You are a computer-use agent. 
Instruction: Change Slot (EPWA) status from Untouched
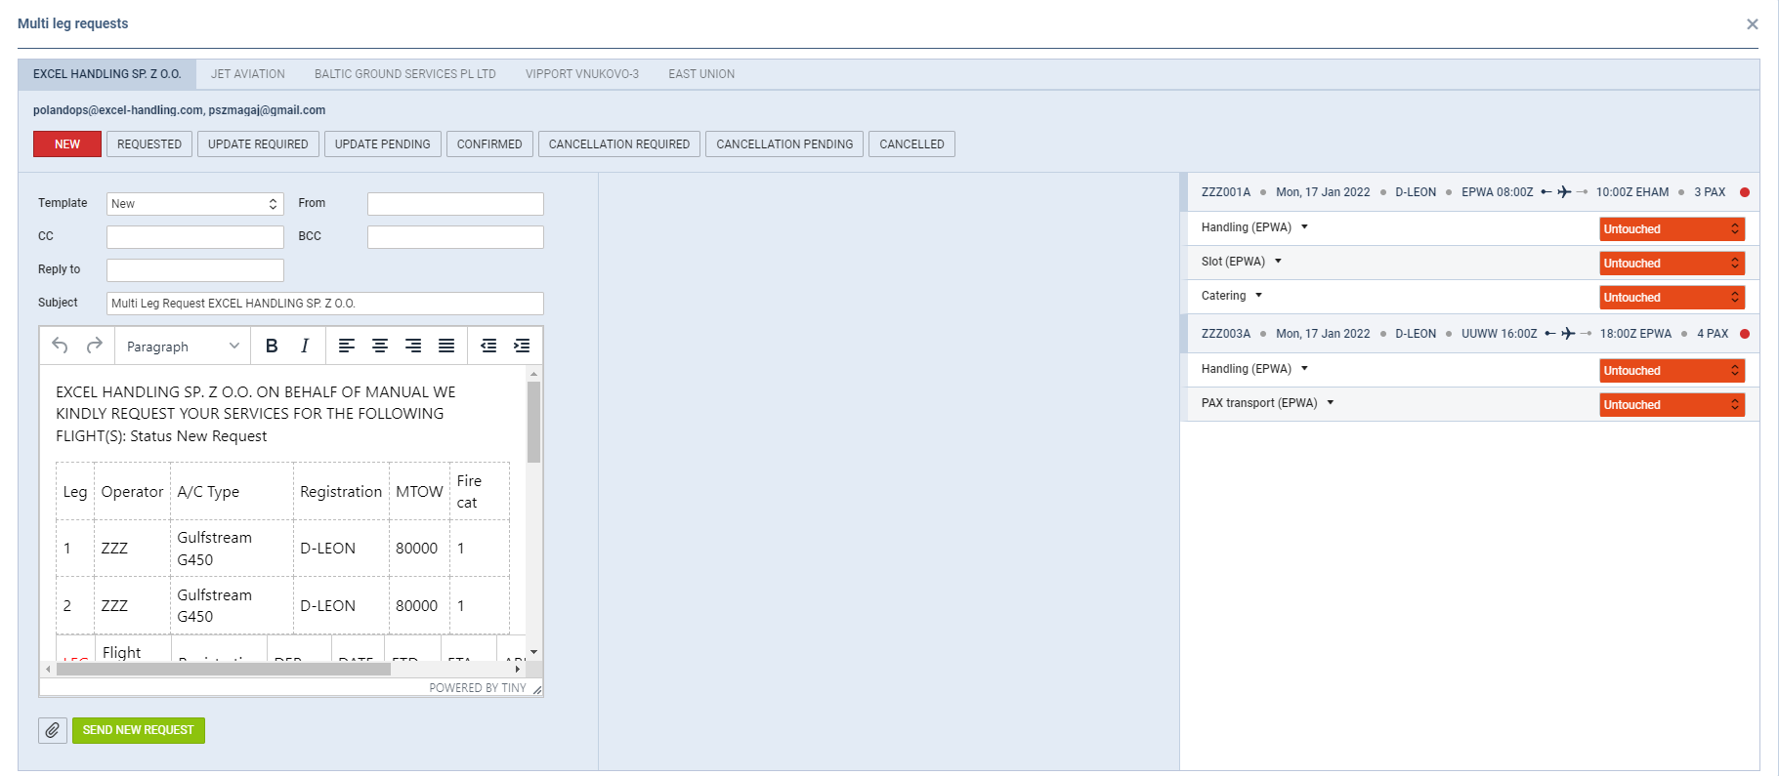(1672, 264)
